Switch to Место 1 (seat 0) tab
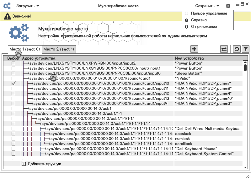This screenshot has width=251, height=180. click(25, 49)
